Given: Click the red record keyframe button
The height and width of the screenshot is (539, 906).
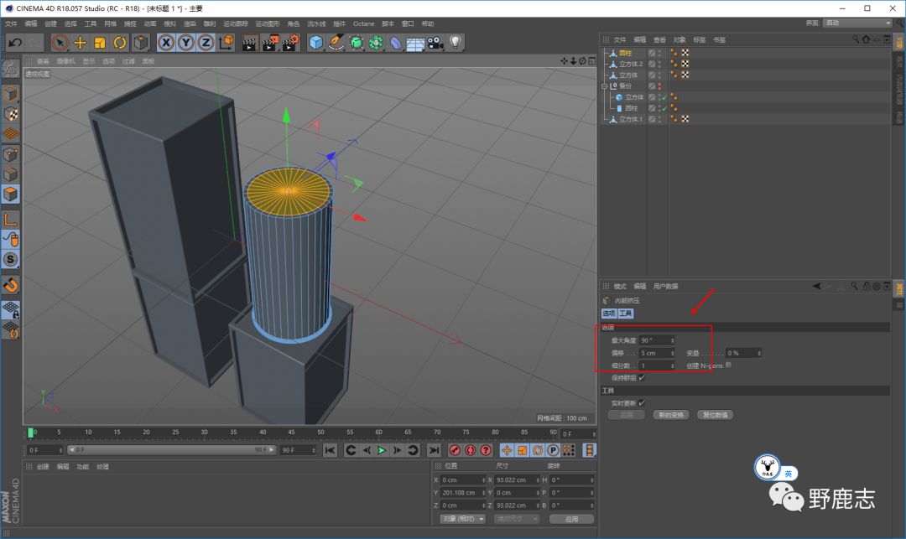Looking at the screenshot, I should [x=454, y=450].
